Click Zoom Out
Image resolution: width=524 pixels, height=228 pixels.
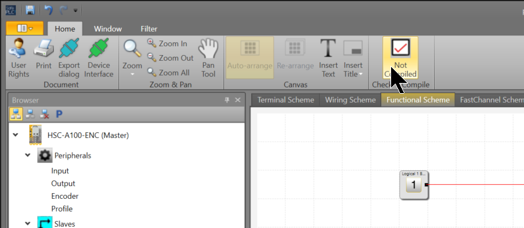170,58
